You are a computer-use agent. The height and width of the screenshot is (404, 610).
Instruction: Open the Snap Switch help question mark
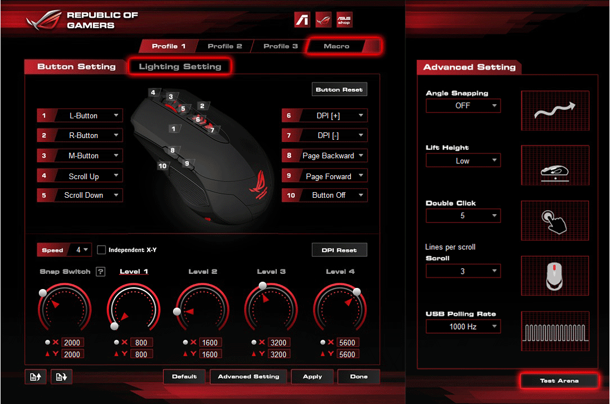[x=100, y=272]
